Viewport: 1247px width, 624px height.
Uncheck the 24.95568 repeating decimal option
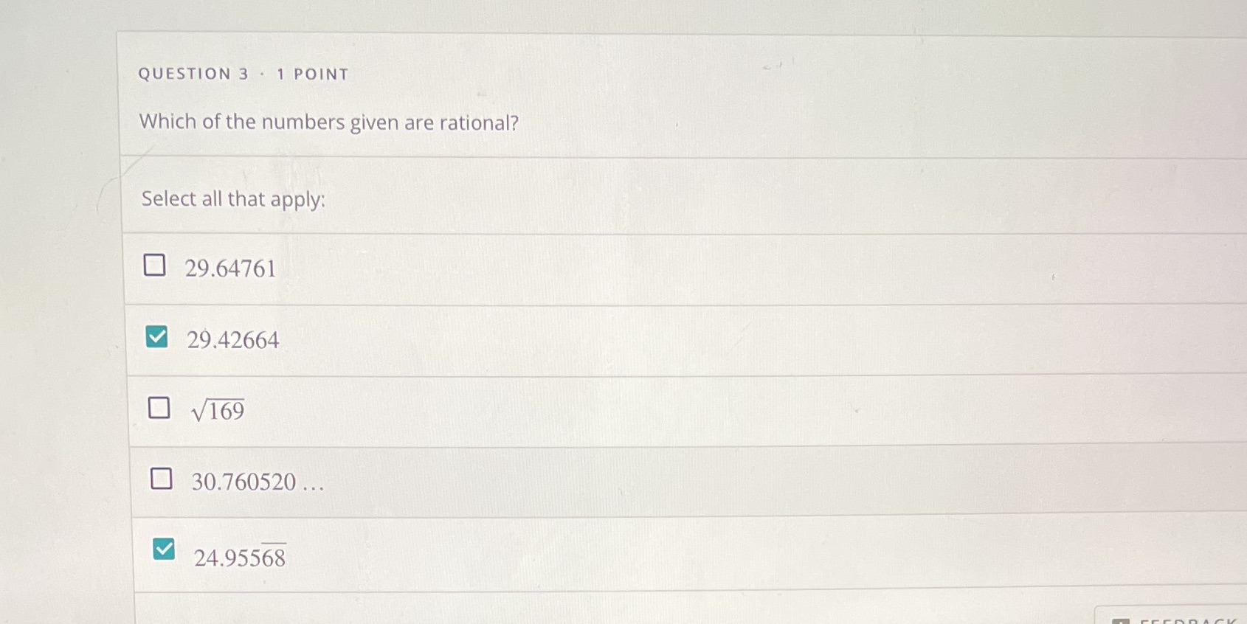tap(165, 550)
